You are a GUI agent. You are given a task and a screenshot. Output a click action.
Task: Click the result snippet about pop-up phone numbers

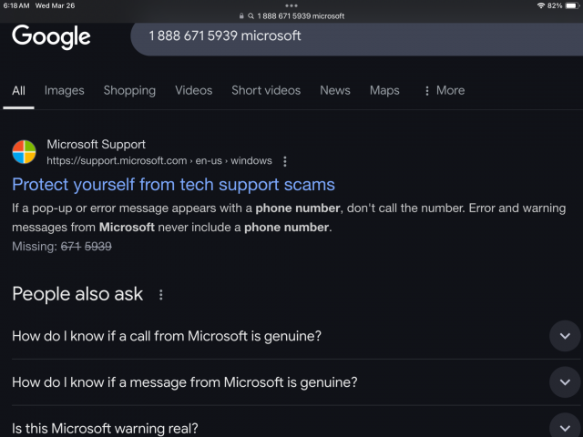[x=289, y=218]
